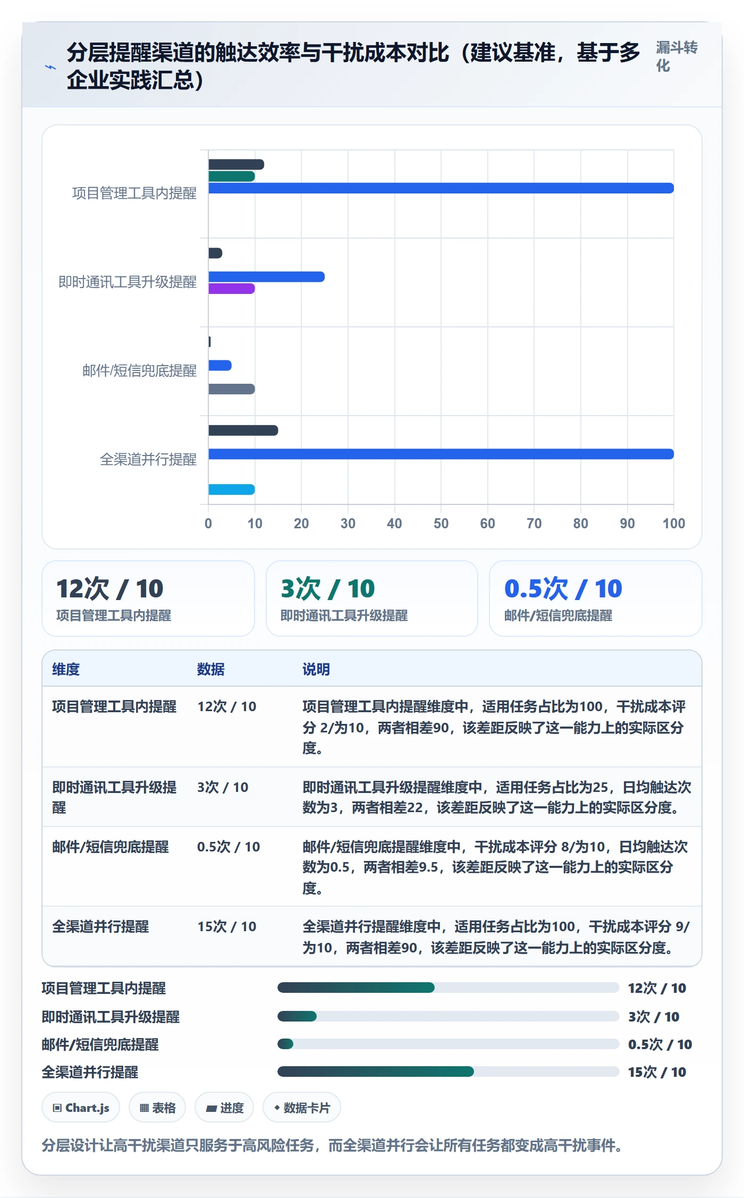The height and width of the screenshot is (1198, 744).
Task: Select the Chart.js chip
Action: tap(81, 1108)
